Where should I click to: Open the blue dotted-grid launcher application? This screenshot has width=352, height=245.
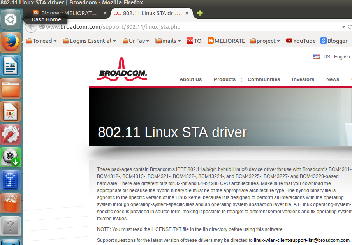(11, 180)
